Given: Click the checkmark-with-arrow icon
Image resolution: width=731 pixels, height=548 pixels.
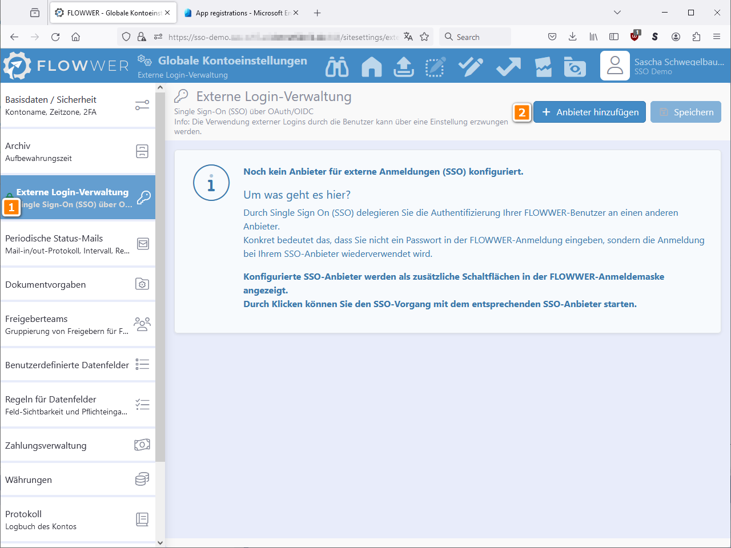Looking at the screenshot, I should point(508,67).
